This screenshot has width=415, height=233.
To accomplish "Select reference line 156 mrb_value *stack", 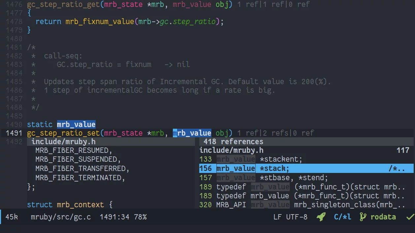I will 306,168.
